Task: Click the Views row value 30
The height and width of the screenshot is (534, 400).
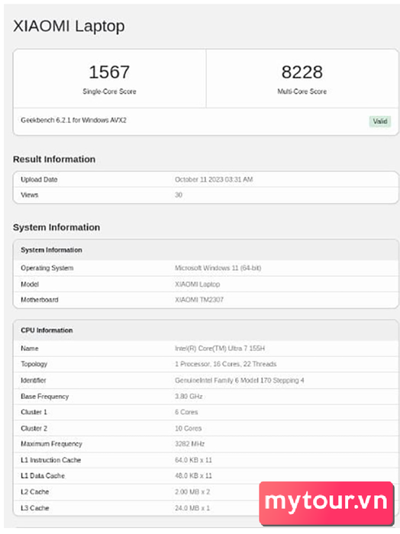Action: coord(179,195)
